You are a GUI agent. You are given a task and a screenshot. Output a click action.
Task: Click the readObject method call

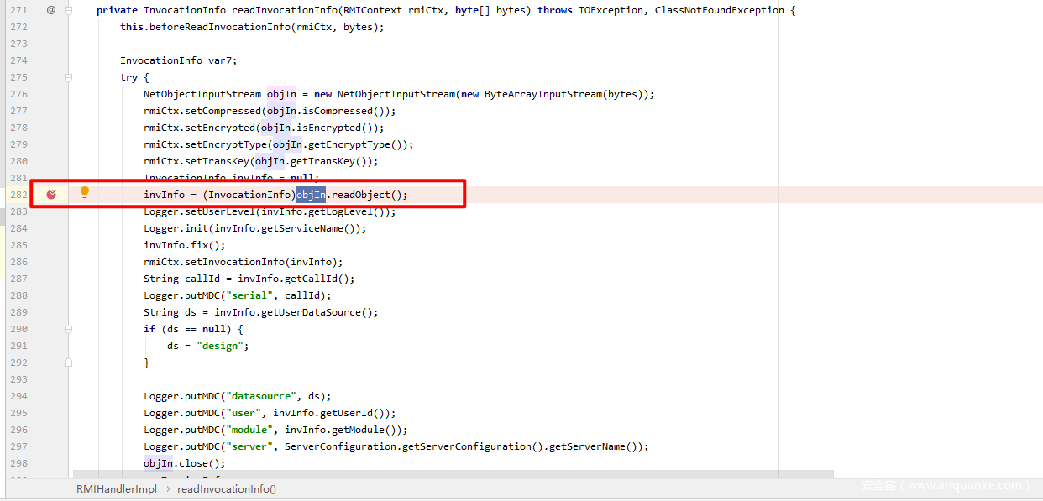pos(363,195)
